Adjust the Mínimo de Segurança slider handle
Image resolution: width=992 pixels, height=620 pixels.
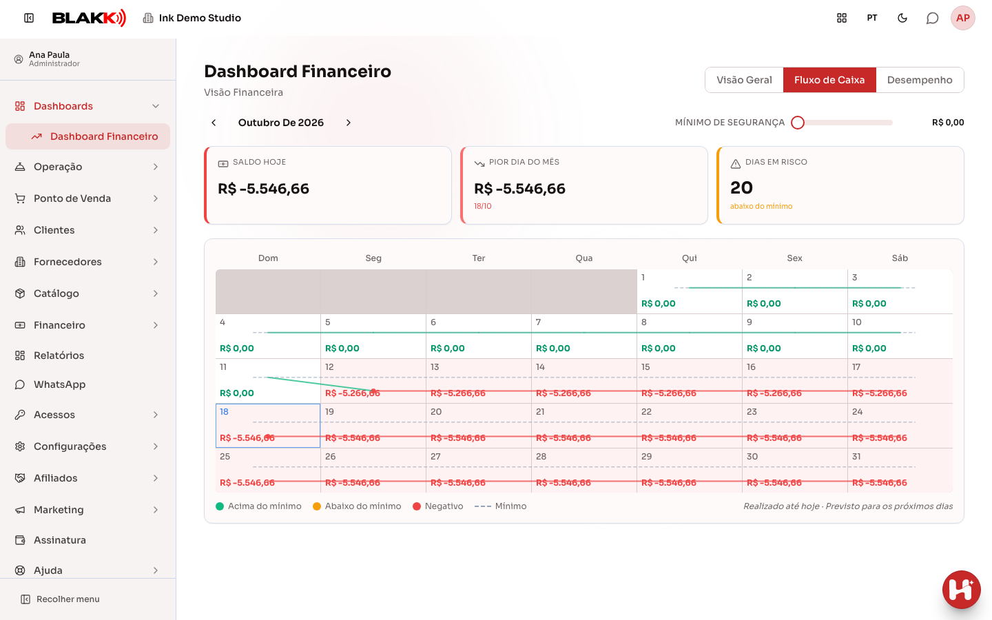coord(798,123)
